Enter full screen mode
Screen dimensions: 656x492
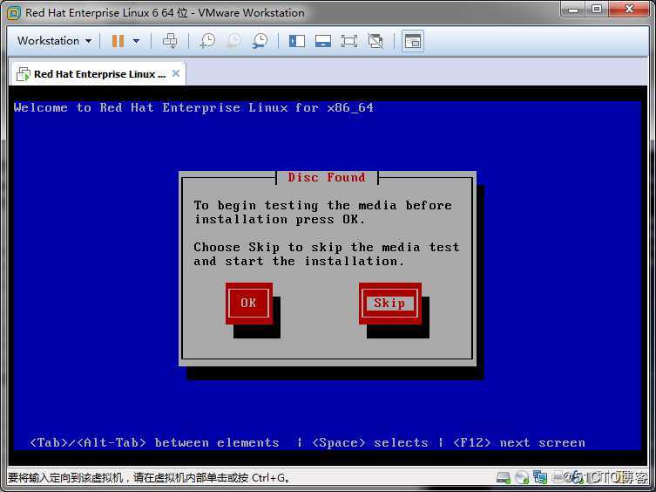pyautogui.click(x=349, y=41)
